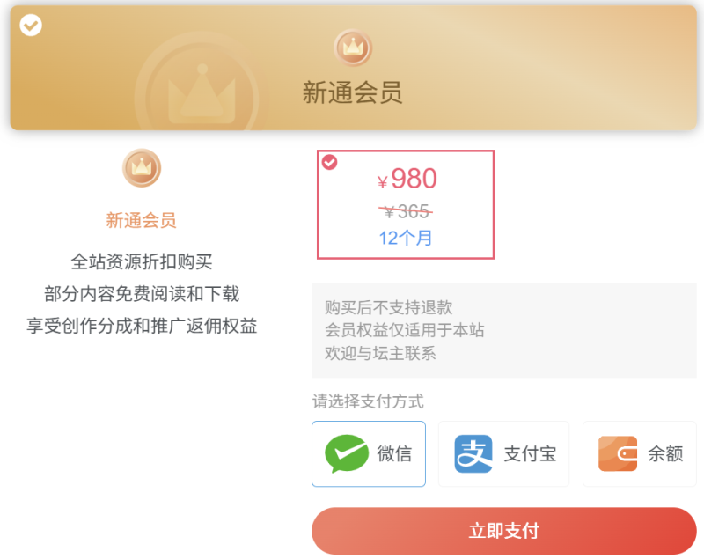Click the 立即支付 pay button
Viewport: 704px width, 559px height.
503,530
